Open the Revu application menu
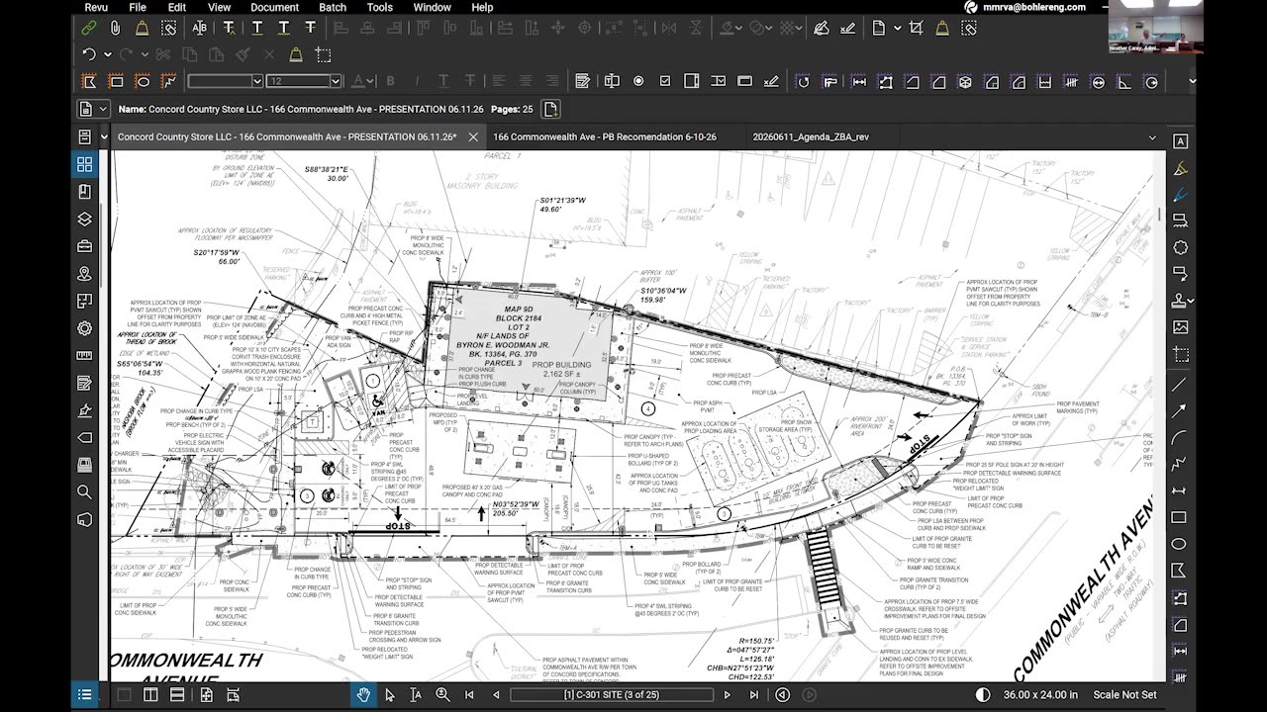Image resolution: width=1267 pixels, height=712 pixels. pyautogui.click(x=96, y=7)
